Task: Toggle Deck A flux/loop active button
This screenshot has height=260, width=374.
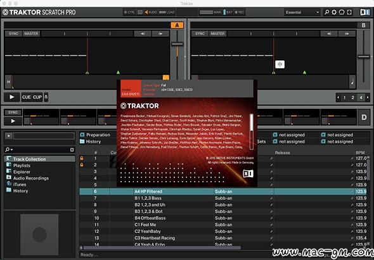Action: [46, 97]
